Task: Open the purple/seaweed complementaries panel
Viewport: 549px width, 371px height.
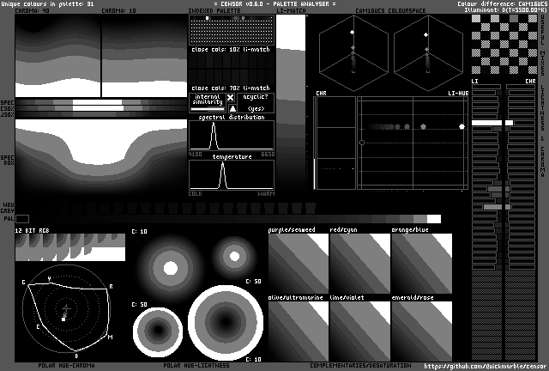Action: [299, 264]
